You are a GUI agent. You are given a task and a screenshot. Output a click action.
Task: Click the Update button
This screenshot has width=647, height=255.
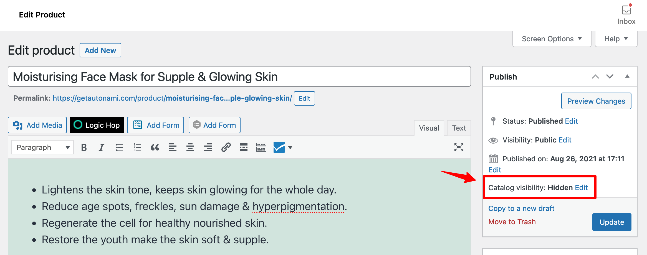coord(612,222)
